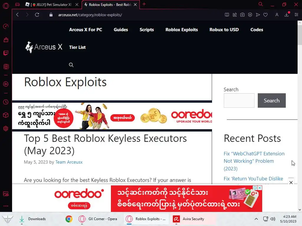The width and height of the screenshot is (302, 226).
Task: Click the edit-page pencil icon in address bar
Action: tap(234, 15)
